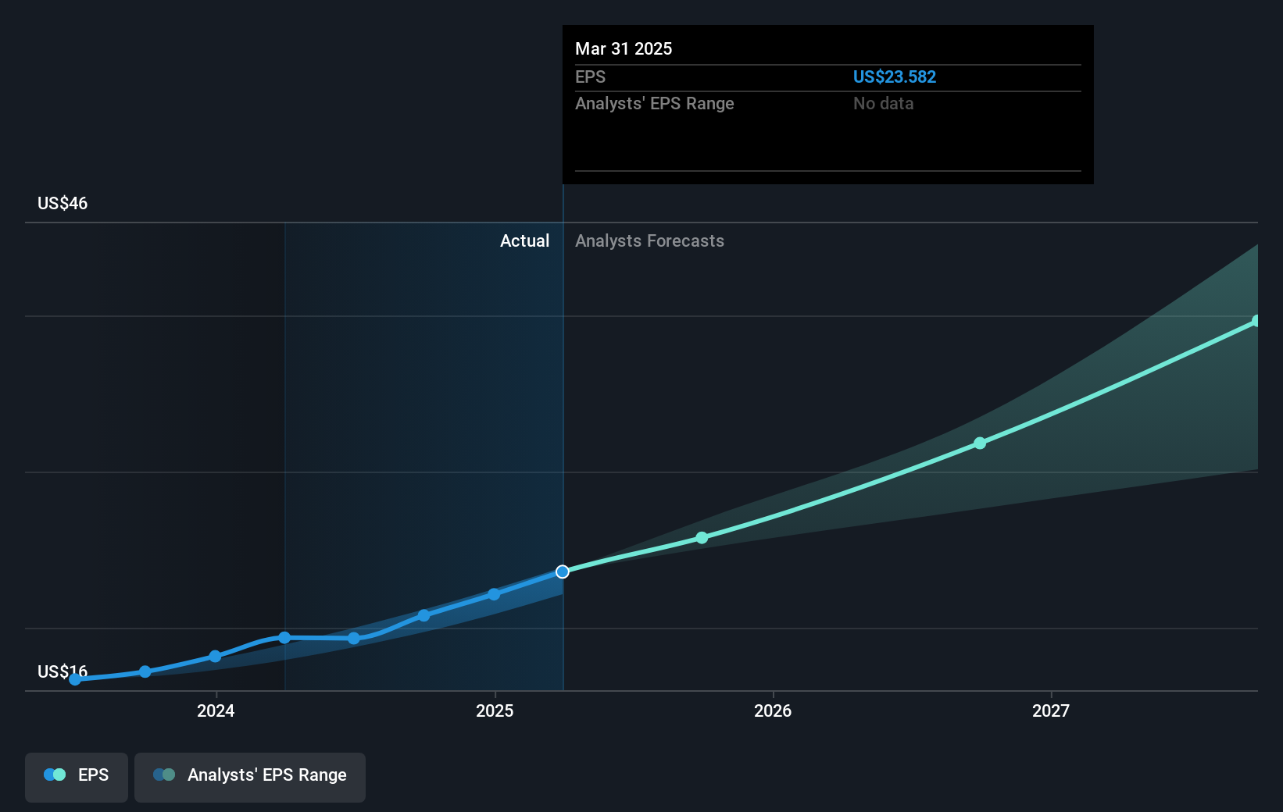The width and height of the screenshot is (1283, 812).
Task: Select the EPS forecast point near late 2026
Action: click(x=980, y=443)
